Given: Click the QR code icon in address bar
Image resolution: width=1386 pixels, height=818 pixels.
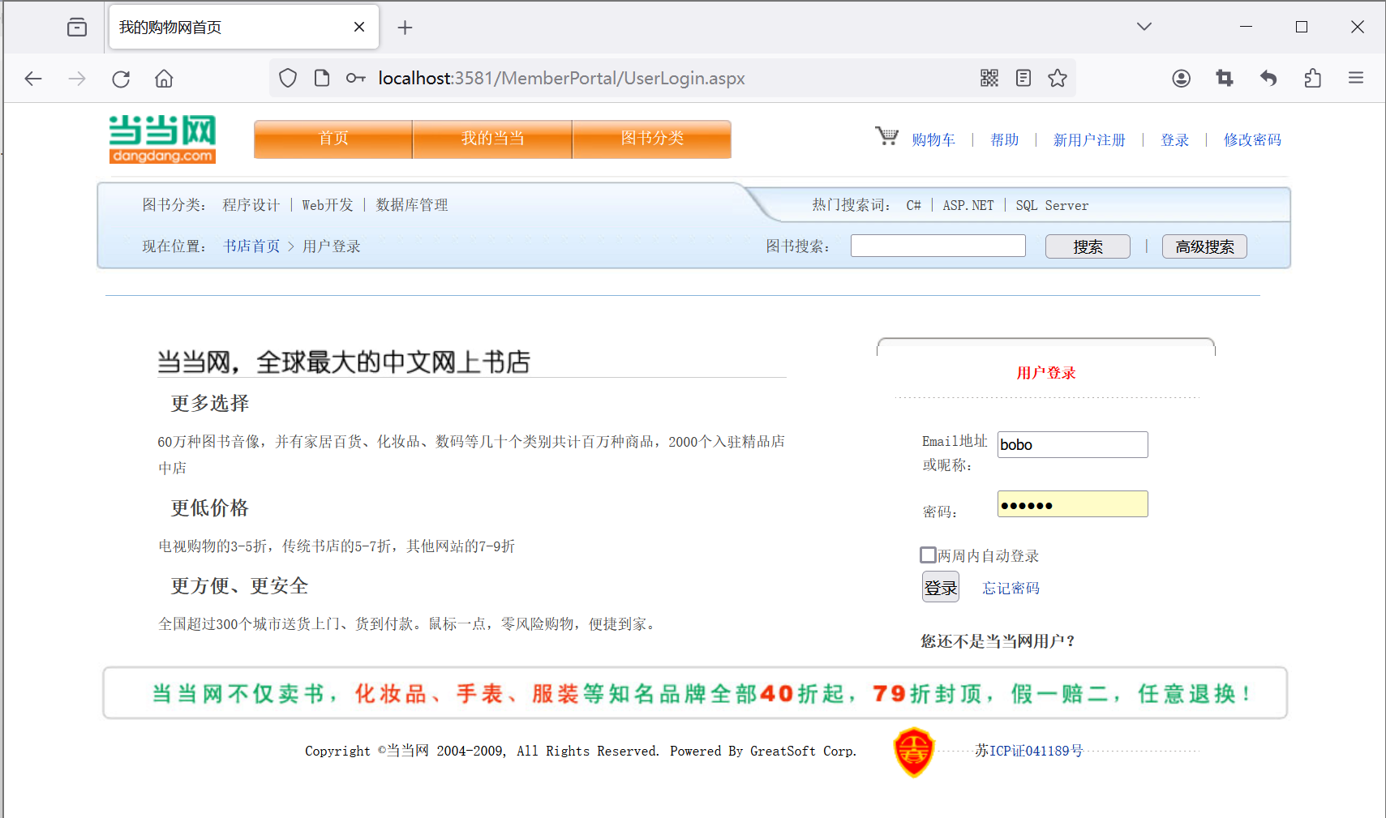Looking at the screenshot, I should pyautogui.click(x=989, y=78).
